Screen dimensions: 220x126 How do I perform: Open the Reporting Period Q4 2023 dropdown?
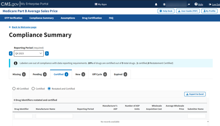pyautogui.click(x=29, y=54)
